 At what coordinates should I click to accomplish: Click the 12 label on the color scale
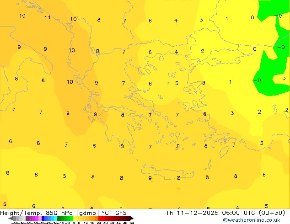pyautogui.click(x=86, y=223)
